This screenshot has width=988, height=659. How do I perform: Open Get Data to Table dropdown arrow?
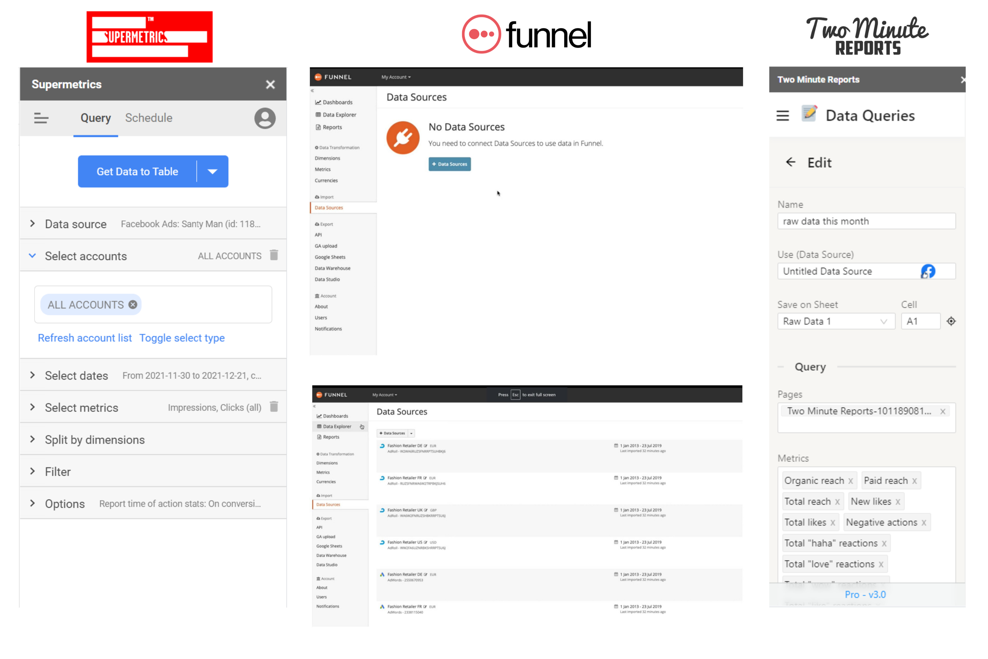(x=212, y=171)
